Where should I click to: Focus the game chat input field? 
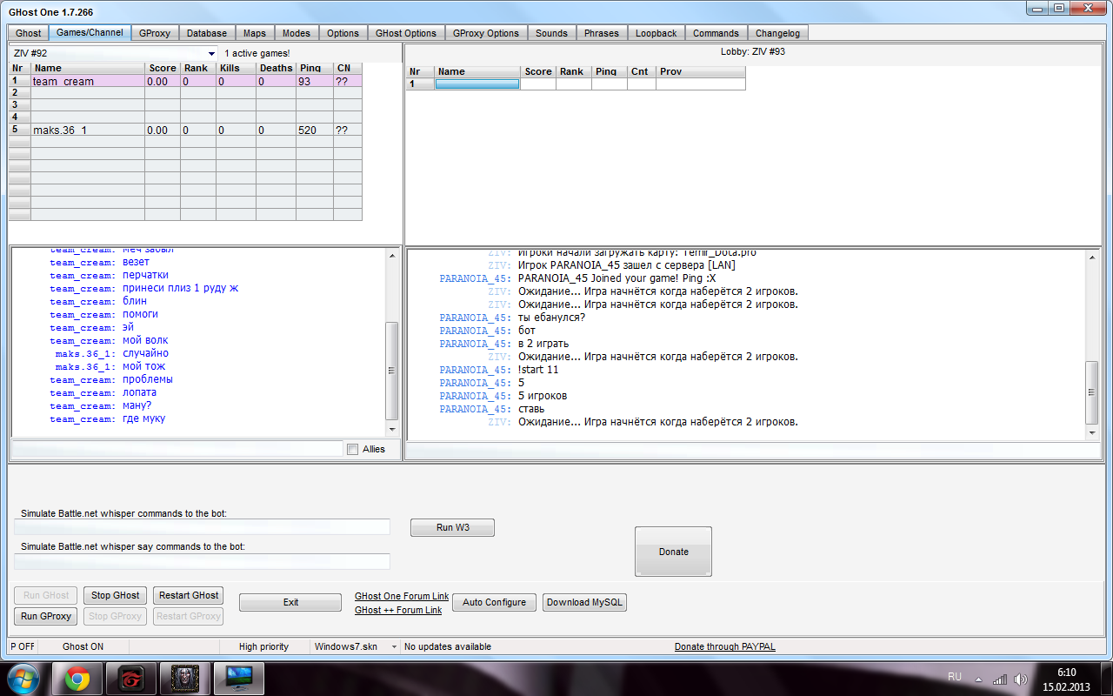coord(177,449)
